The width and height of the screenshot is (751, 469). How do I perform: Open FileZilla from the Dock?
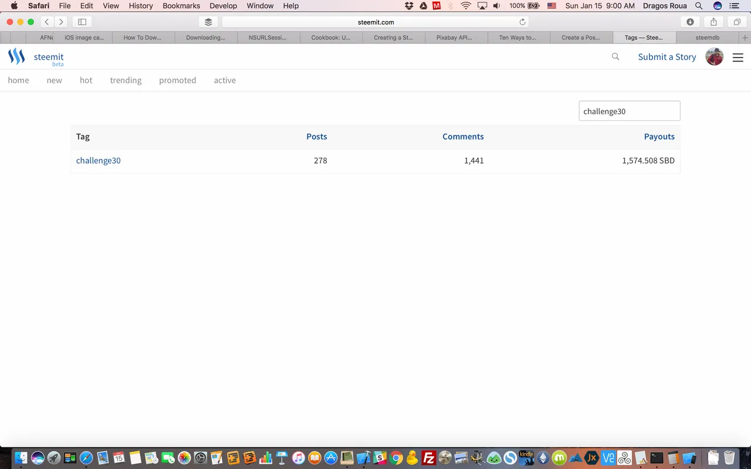tap(429, 458)
